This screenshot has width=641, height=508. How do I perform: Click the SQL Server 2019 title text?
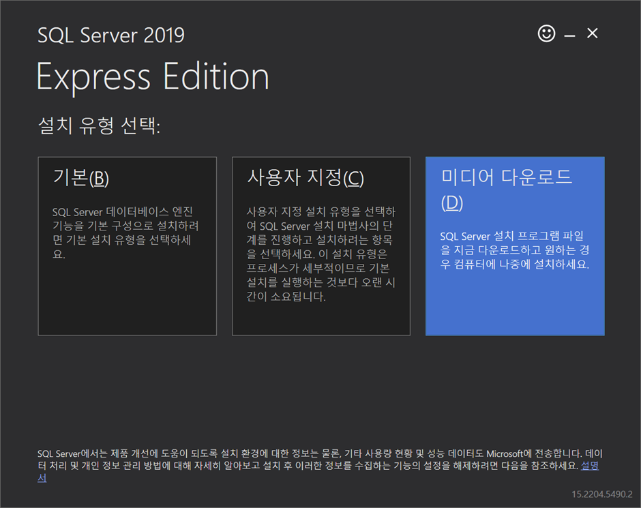pyautogui.click(x=110, y=35)
